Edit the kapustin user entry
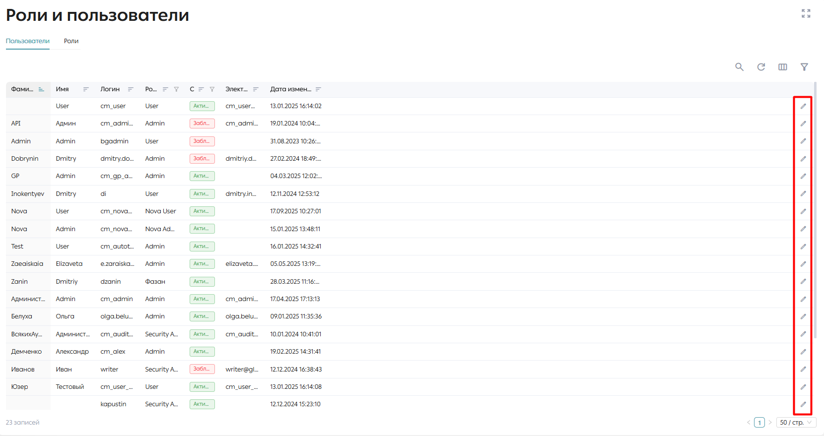The image size is (824, 436). pyautogui.click(x=803, y=404)
